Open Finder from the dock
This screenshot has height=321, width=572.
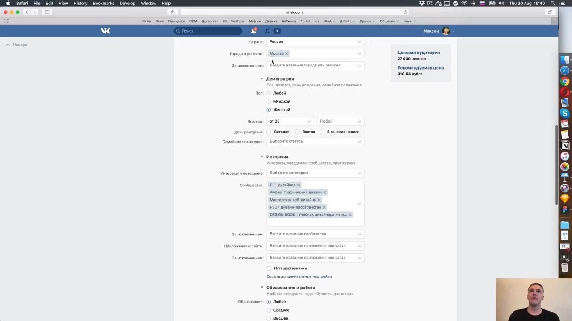click(565, 60)
